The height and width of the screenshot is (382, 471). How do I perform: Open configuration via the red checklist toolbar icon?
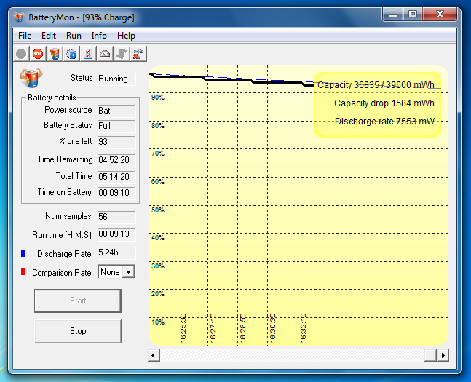click(88, 54)
